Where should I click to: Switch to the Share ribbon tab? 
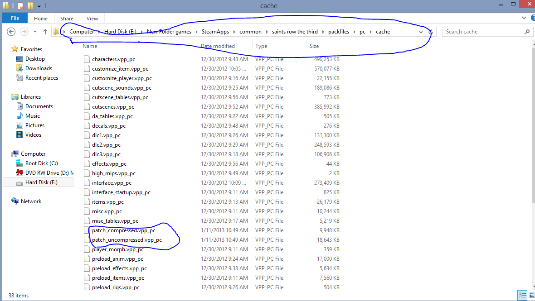pyautogui.click(x=67, y=19)
